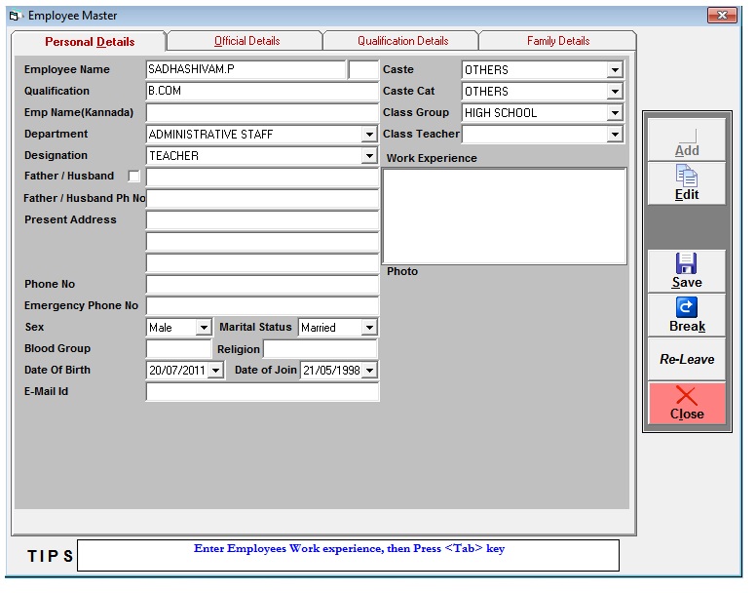
Task: Toggle the Father / Husband checkbox
Action: click(134, 177)
